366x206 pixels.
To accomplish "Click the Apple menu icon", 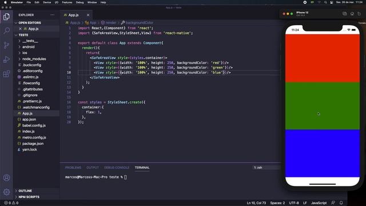I will click(x=5, y=2).
